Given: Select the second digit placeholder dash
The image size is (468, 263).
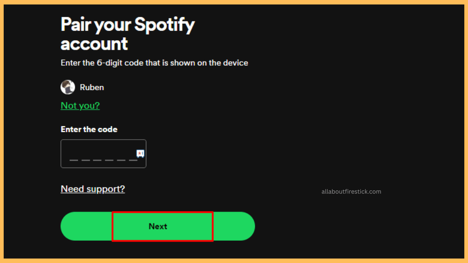Looking at the screenshot, I should [86, 160].
